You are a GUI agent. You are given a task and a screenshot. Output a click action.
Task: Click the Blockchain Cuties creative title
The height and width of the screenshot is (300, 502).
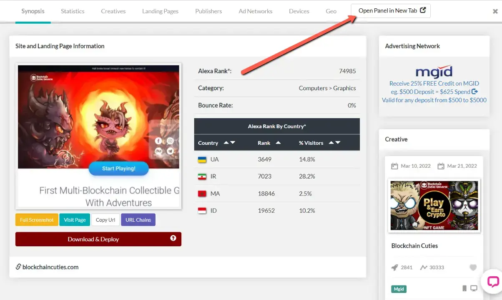[x=414, y=246]
